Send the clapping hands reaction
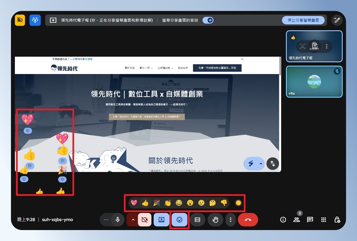Screen dimensions: 357x241 (168, 203)
